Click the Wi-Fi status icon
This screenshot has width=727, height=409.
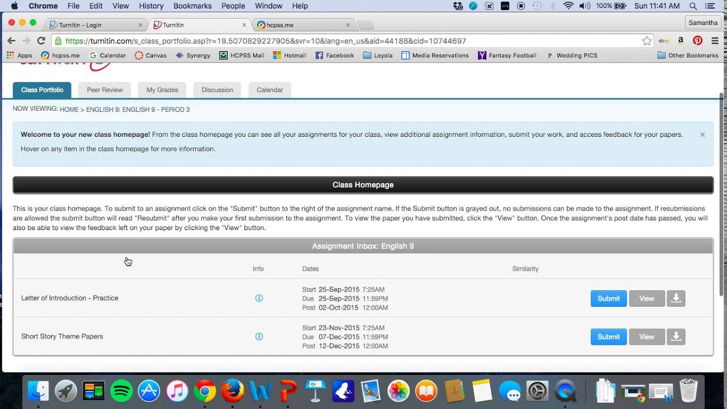[569, 6]
